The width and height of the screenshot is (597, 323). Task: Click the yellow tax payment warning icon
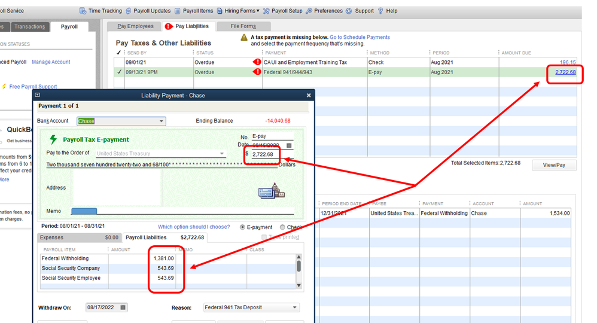(244, 37)
